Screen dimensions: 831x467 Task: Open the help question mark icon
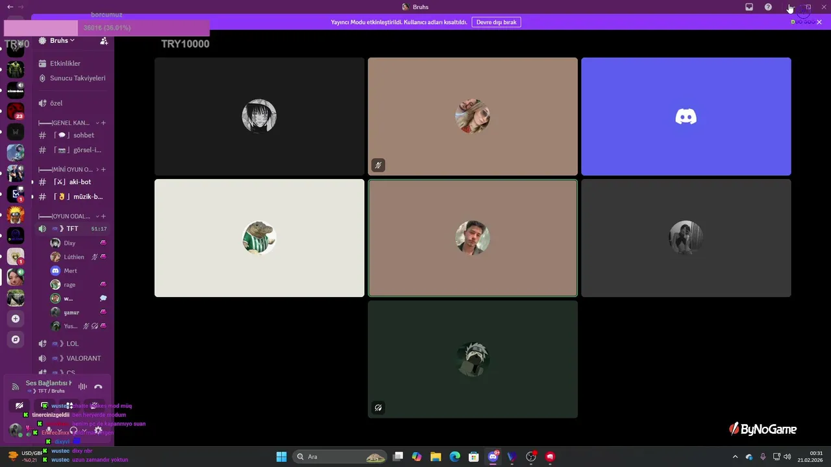coord(768,7)
